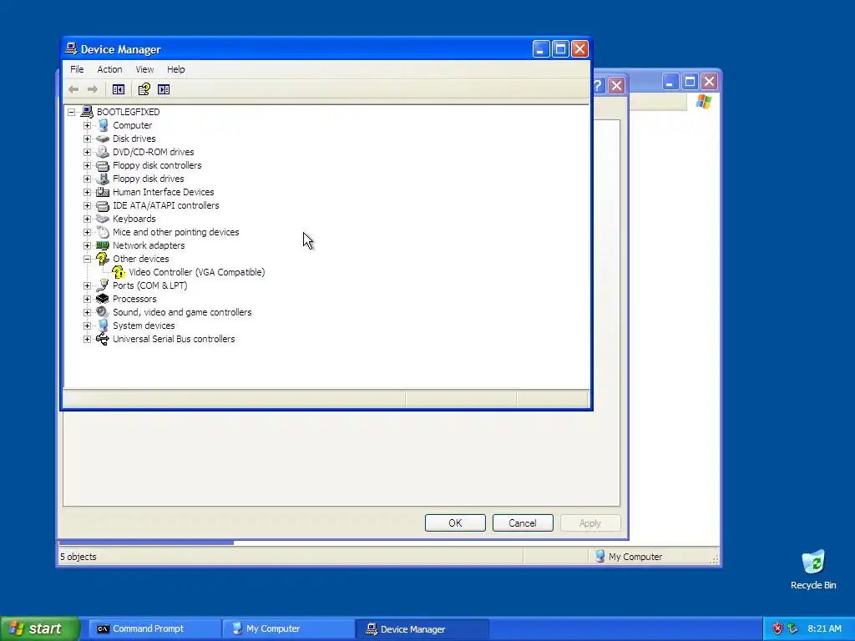Viewport: 855px width, 641px height.
Task: Expand the System devices node
Action: pos(87,326)
